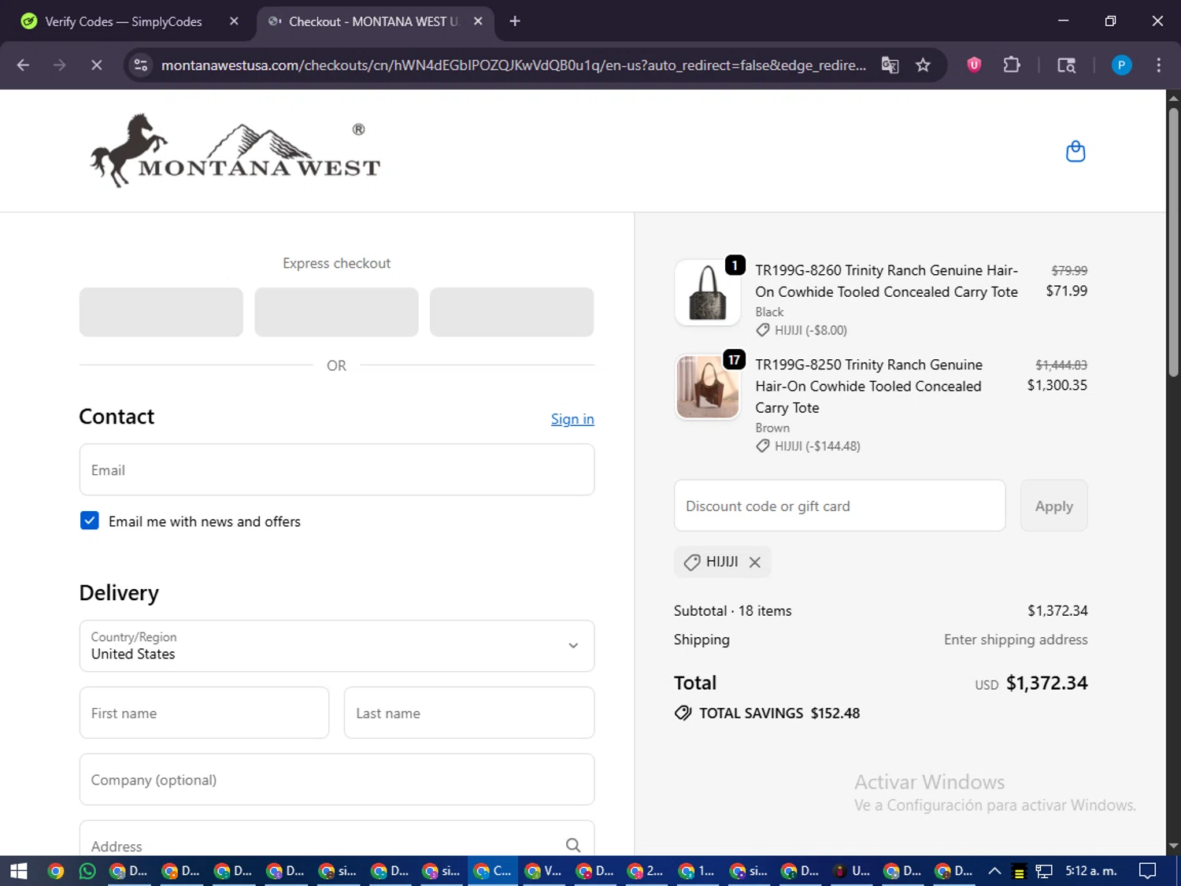Click the third express checkout button
The height and width of the screenshot is (886, 1181).
pos(512,312)
